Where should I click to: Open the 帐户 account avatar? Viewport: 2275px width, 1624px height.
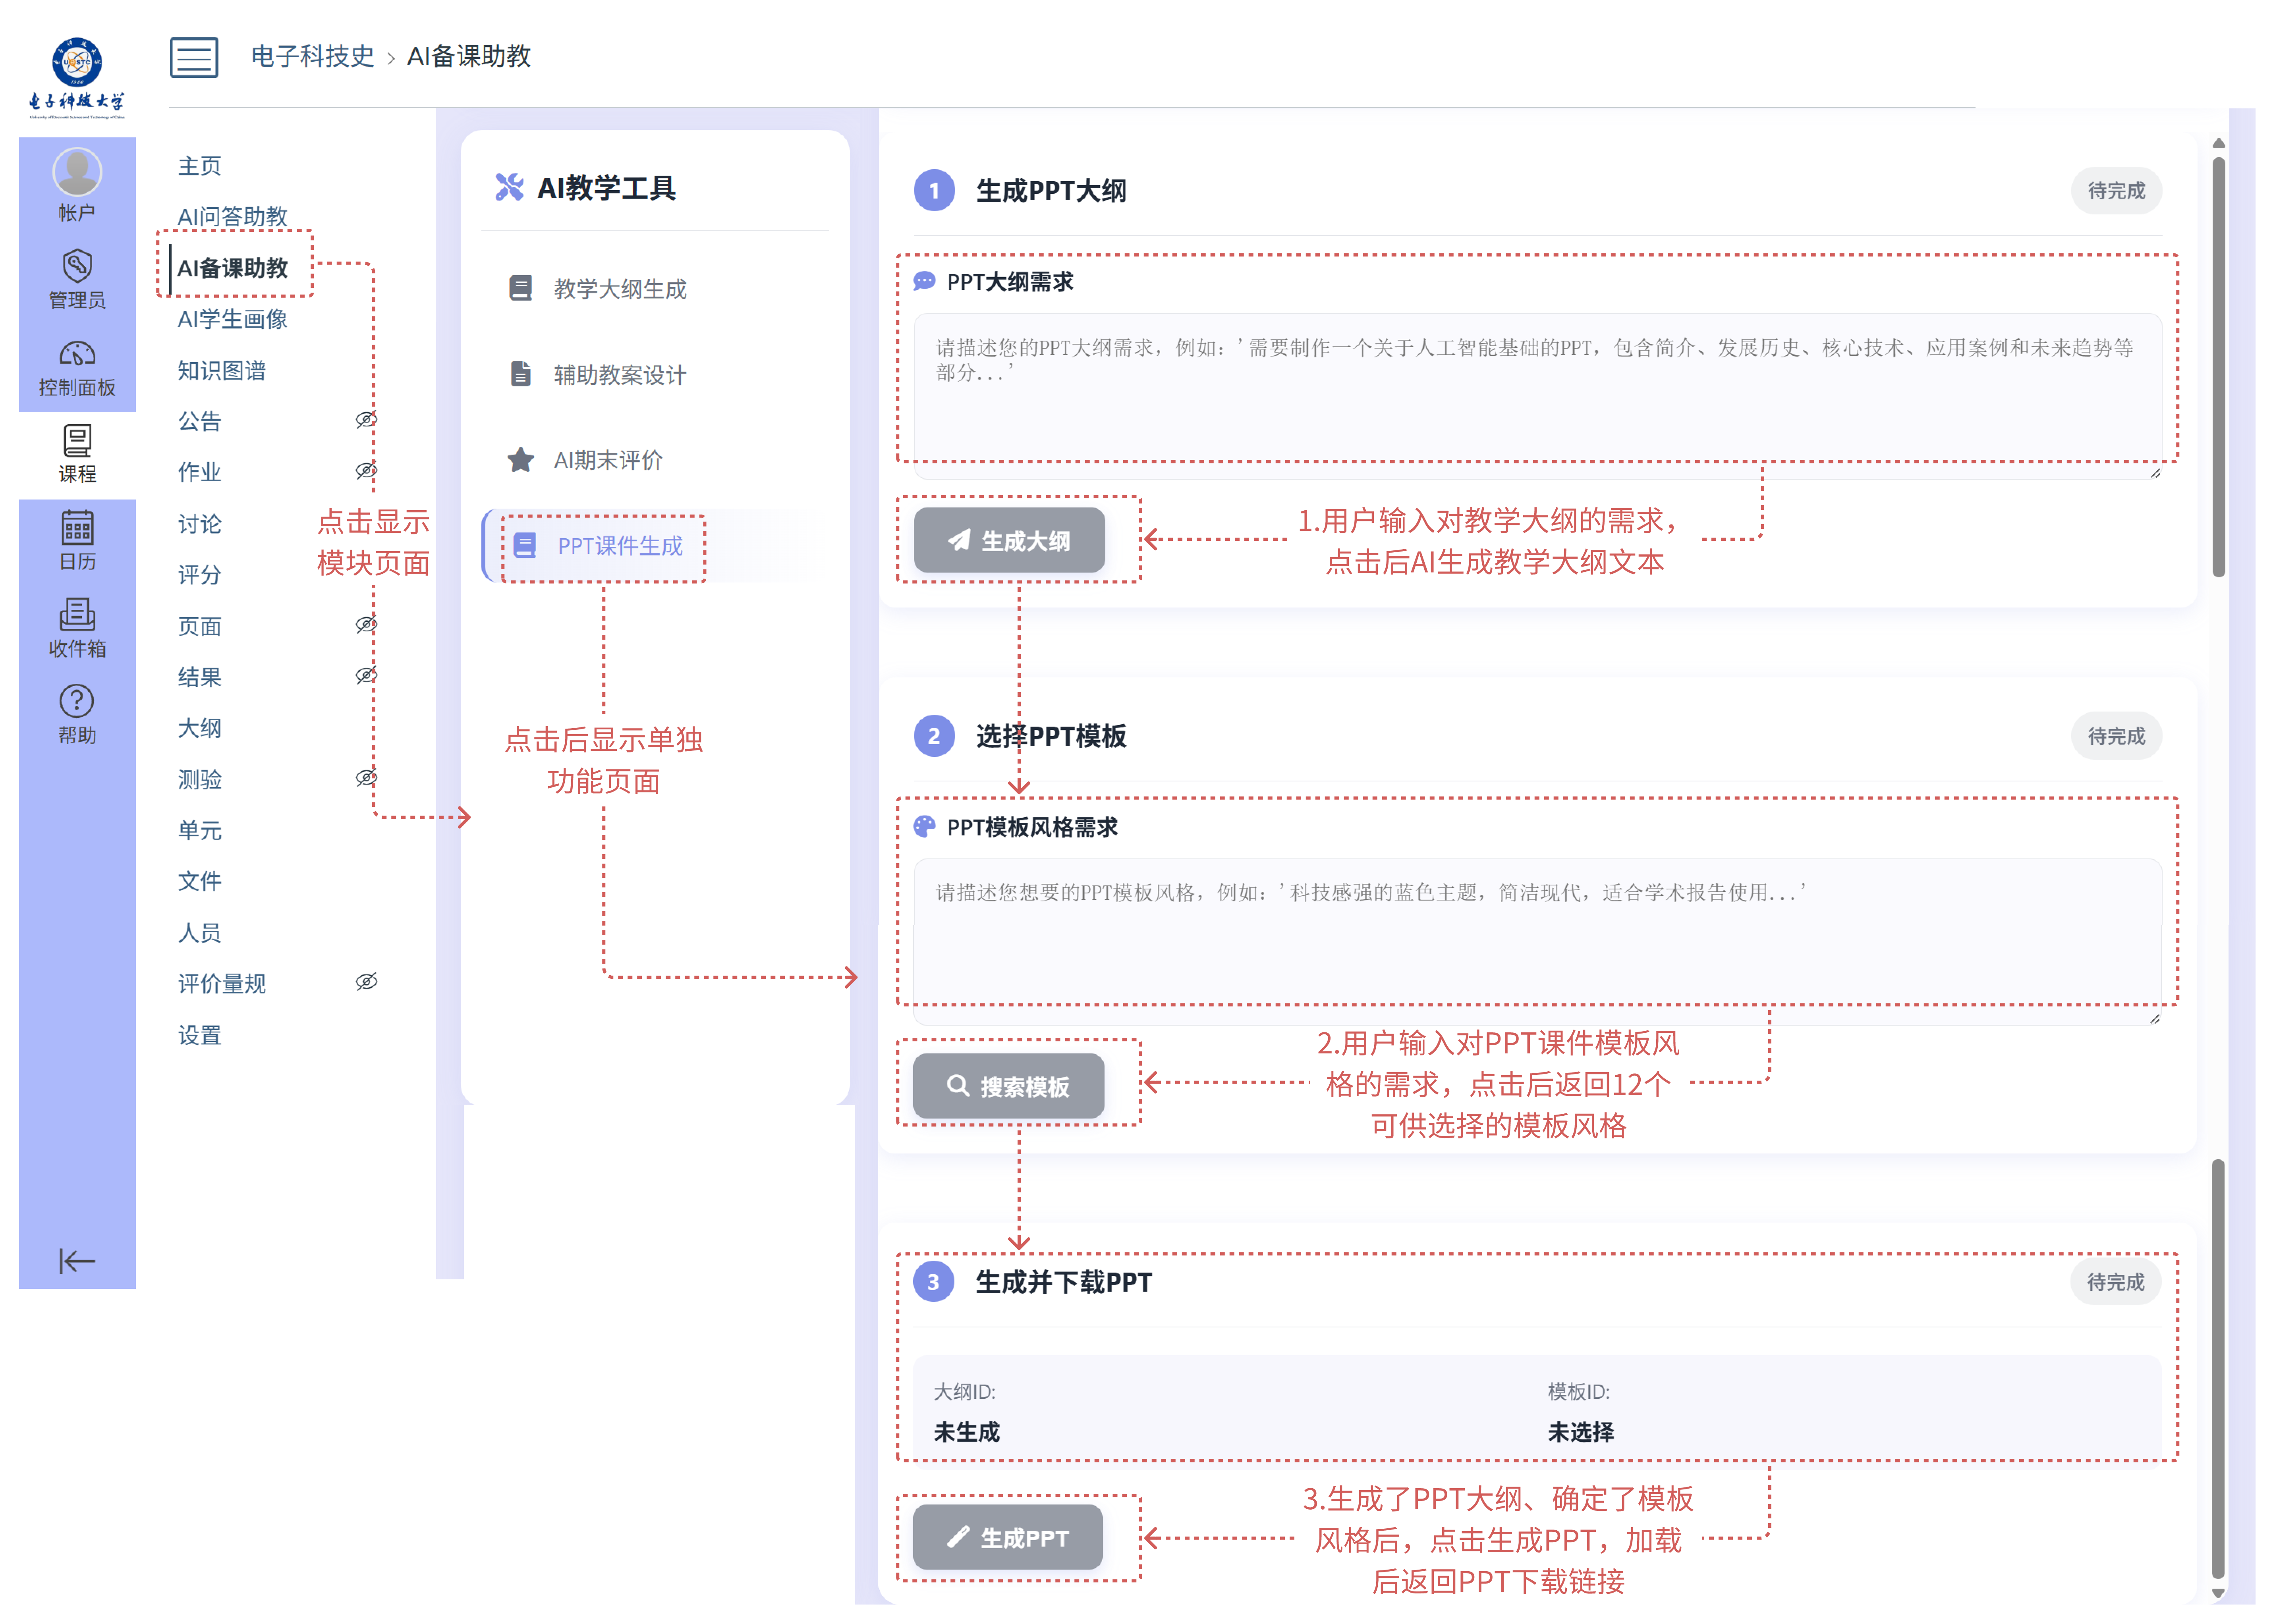pyautogui.click(x=77, y=172)
